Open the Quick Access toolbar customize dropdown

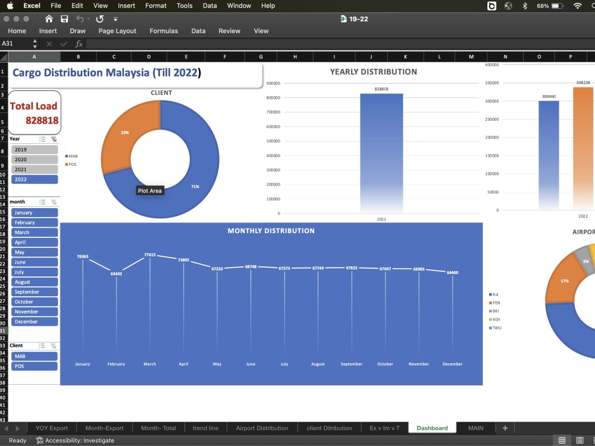click(115, 18)
